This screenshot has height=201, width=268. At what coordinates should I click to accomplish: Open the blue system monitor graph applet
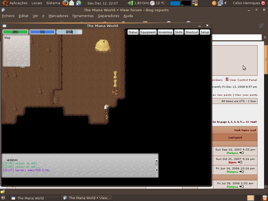[x=175, y=3]
